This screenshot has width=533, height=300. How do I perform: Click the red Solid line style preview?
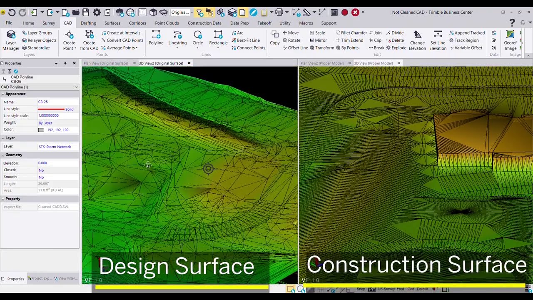click(x=51, y=109)
